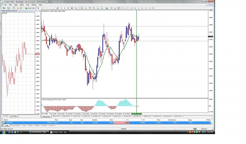The image size is (246, 144).
Task: Toggle the Market Watch panel icon
Action: pos(14,8)
